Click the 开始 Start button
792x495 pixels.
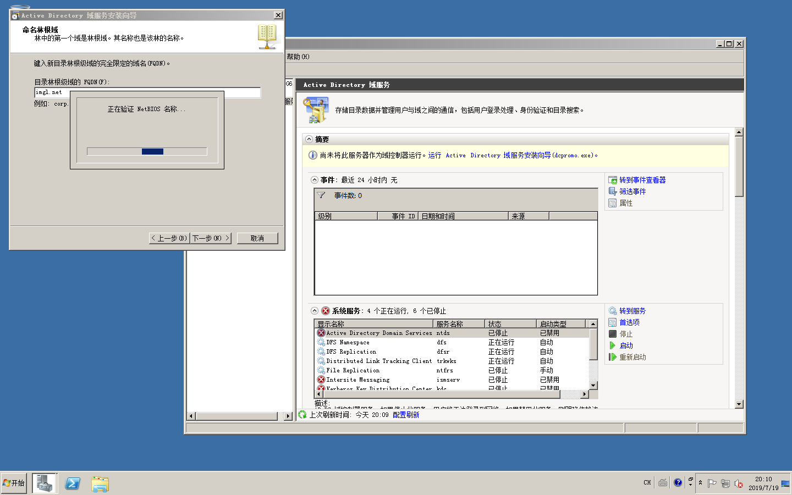click(14, 483)
